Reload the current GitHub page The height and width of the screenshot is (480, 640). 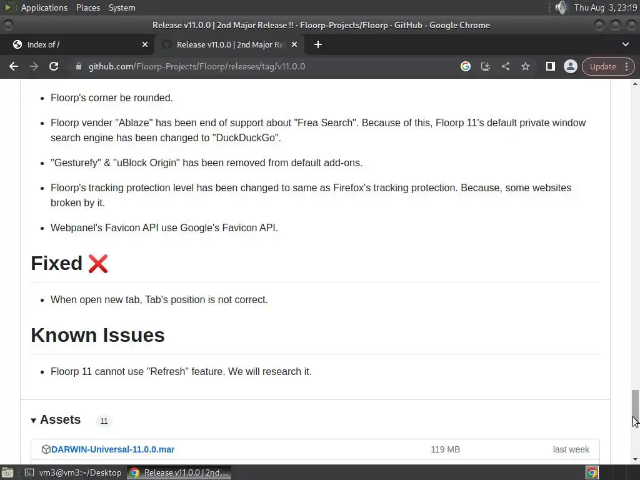pyautogui.click(x=54, y=66)
